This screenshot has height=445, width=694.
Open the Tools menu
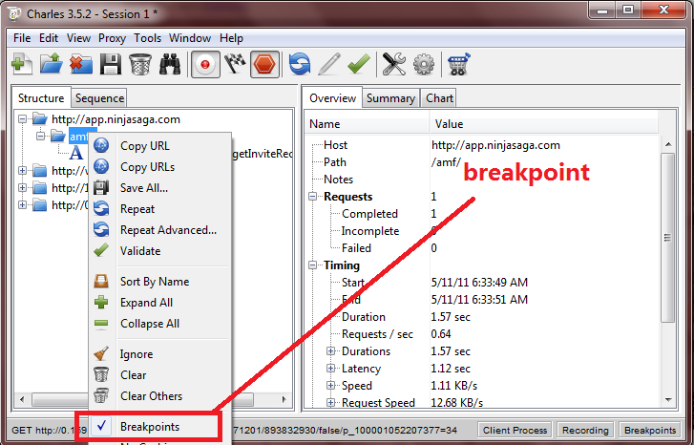coord(147,38)
